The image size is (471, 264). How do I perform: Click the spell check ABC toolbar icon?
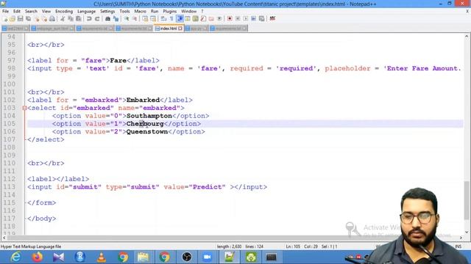click(272, 18)
